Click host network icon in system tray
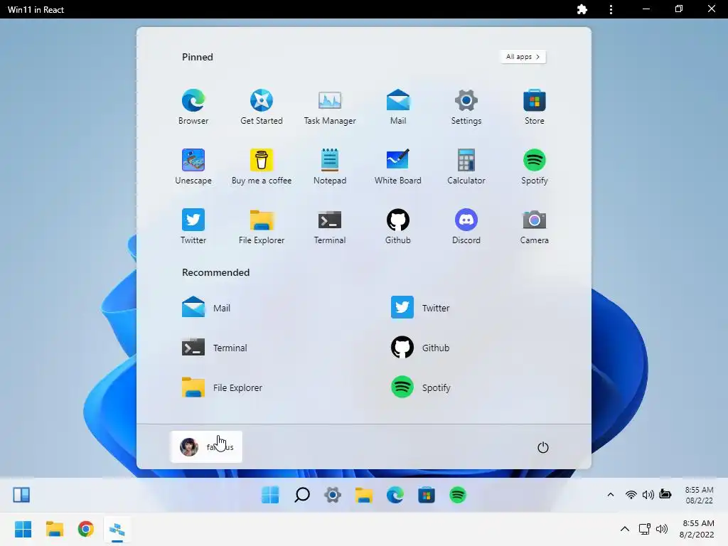This screenshot has height=546, width=728. point(644,529)
